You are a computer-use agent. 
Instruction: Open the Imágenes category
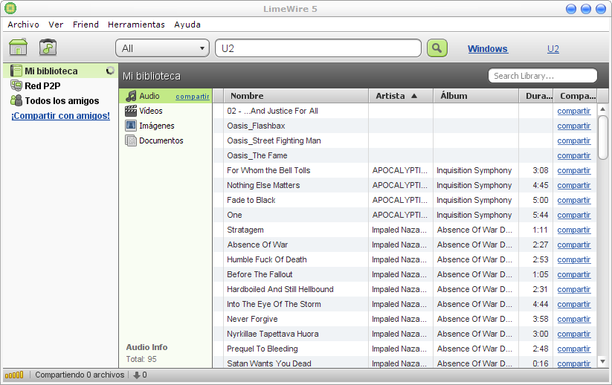tap(156, 126)
